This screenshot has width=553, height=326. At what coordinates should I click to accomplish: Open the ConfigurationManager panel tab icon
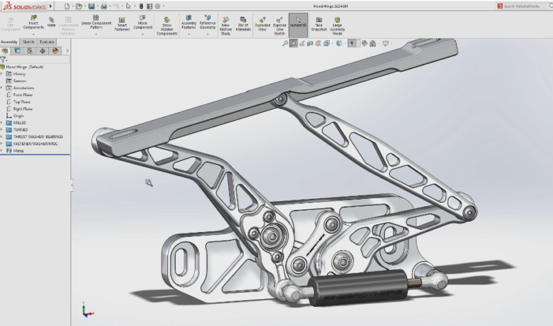(x=30, y=50)
